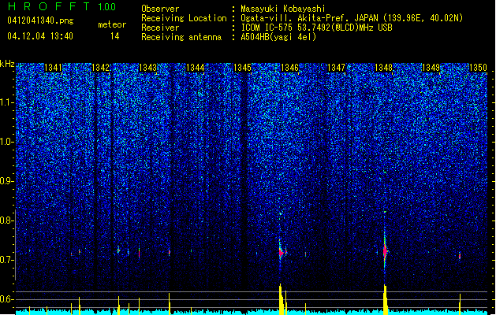Click the small echo just before 1350
The height and width of the screenshot is (315, 496).
coord(460,256)
